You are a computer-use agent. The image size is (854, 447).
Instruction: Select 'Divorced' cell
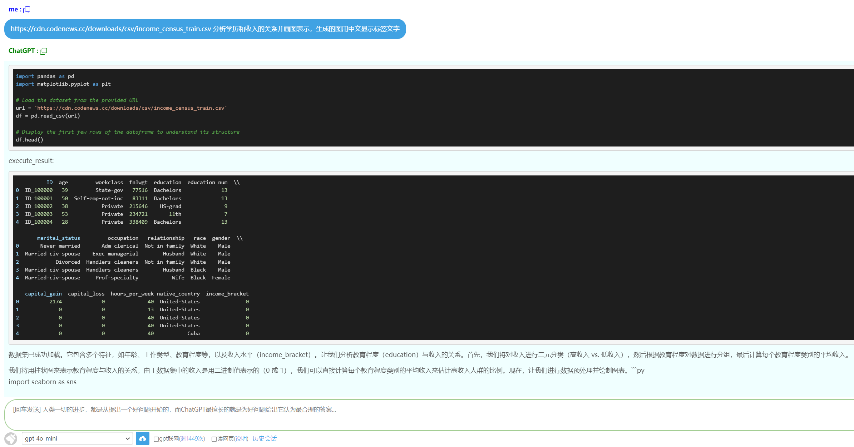pyautogui.click(x=68, y=262)
